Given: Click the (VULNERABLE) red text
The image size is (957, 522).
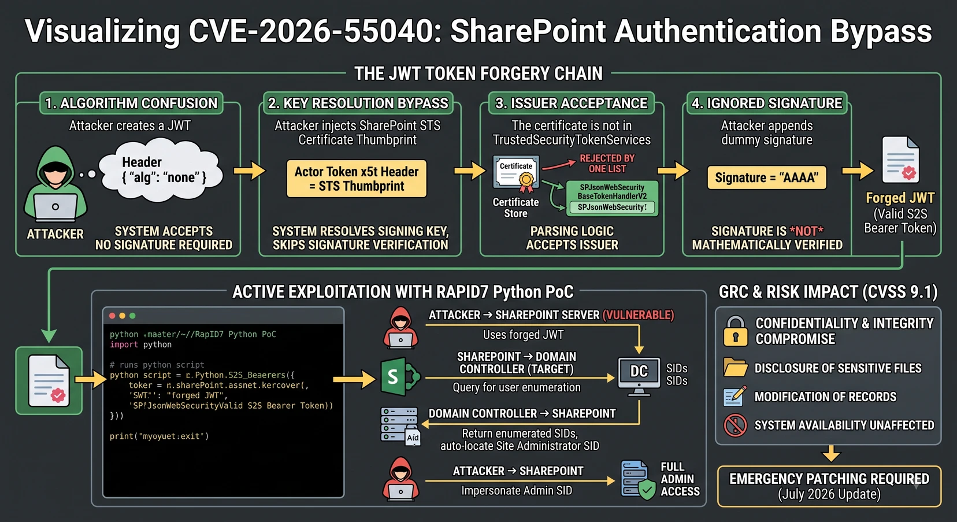Looking at the screenshot, I should point(638,315).
